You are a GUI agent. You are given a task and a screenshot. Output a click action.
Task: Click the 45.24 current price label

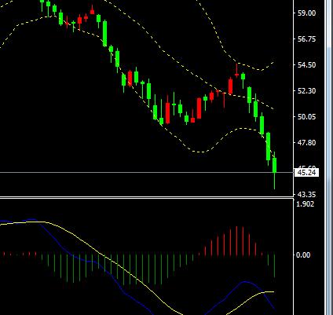[307, 173]
